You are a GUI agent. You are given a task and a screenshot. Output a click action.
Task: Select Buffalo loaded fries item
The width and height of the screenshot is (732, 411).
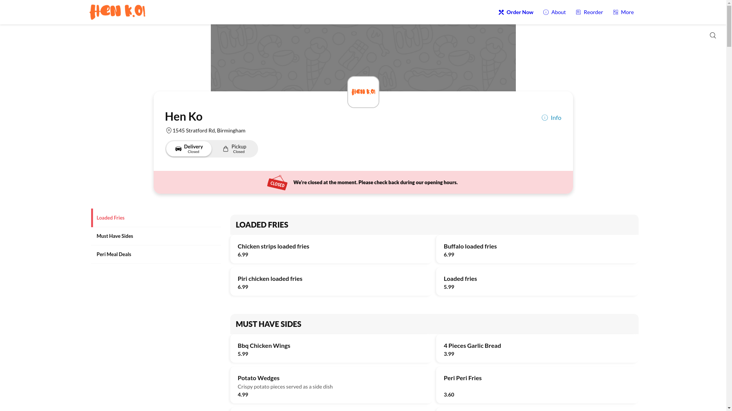[x=537, y=249]
